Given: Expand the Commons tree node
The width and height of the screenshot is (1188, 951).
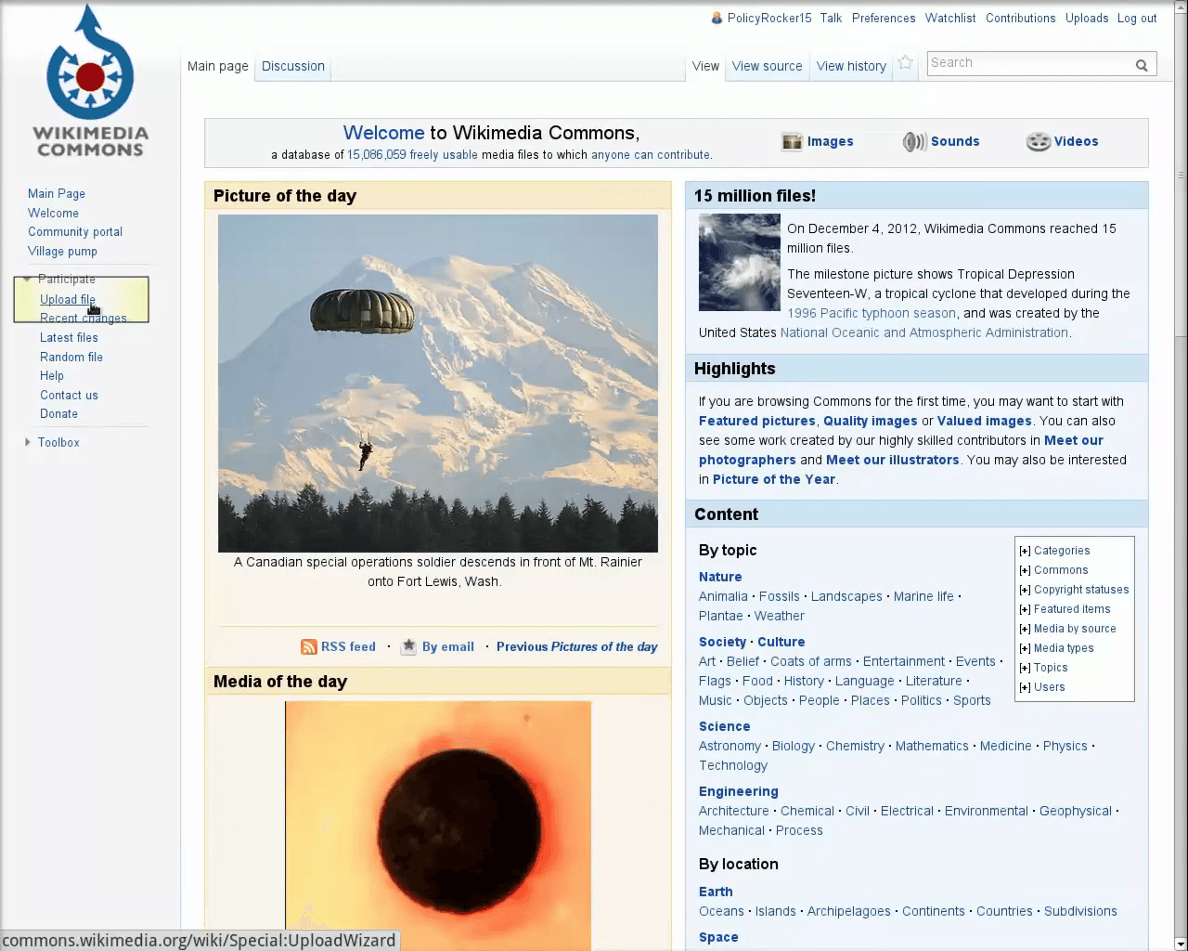Looking at the screenshot, I should click(1025, 570).
